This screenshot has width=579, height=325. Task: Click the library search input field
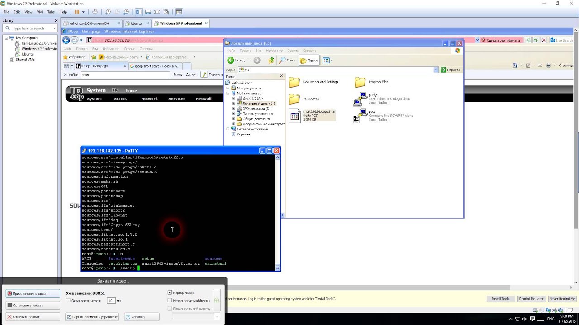[29, 28]
